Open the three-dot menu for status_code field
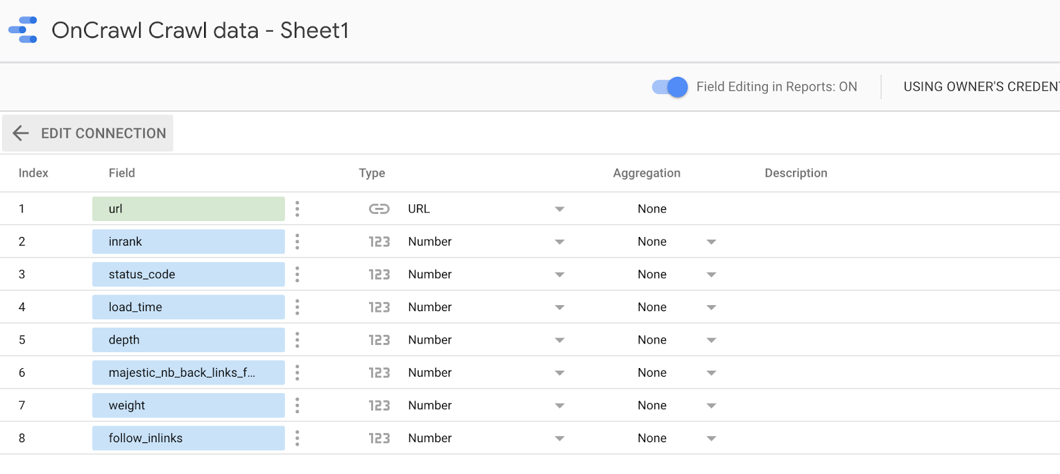Image resolution: width=1060 pixels, height=474 pixels. 297,275
